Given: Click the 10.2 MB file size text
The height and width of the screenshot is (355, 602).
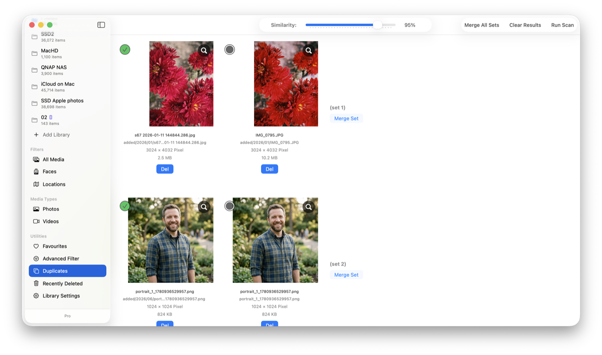Looking at the screenshot, I should point(270,158).
